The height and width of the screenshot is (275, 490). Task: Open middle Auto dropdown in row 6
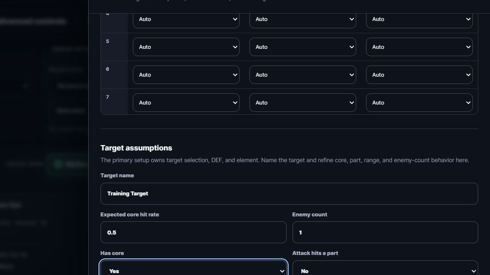click(x=302, y=75)
